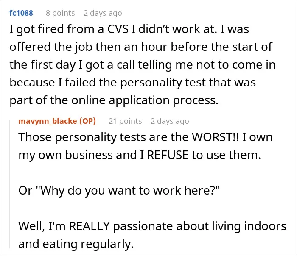
Task: Click the word CVS in first comment
Action: 118,29
